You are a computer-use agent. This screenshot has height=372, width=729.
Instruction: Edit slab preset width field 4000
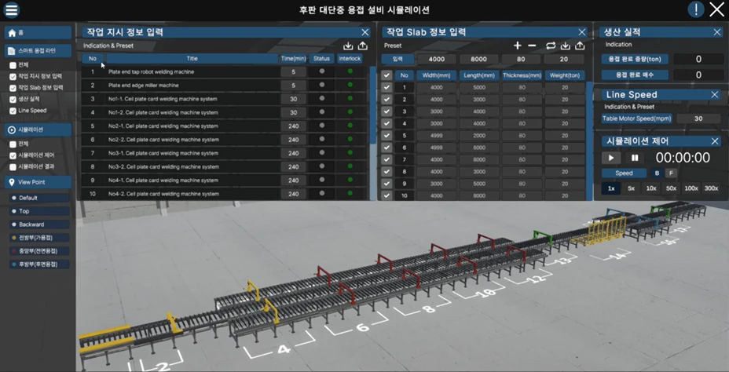[436, 59]
